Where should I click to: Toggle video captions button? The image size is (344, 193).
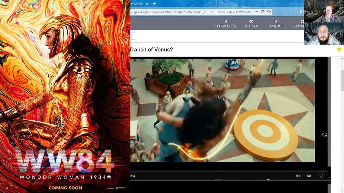(x=309, y=176)
